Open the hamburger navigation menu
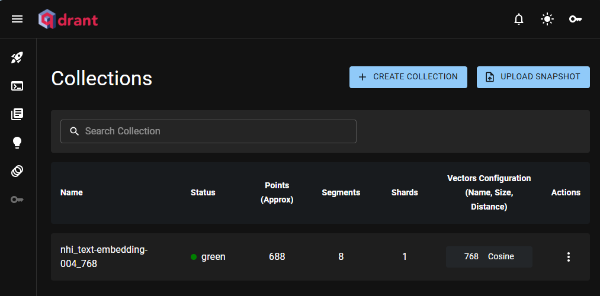The image size is (600, 296). (17, 20)
